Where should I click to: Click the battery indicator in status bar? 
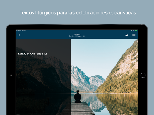coord(136,31)
